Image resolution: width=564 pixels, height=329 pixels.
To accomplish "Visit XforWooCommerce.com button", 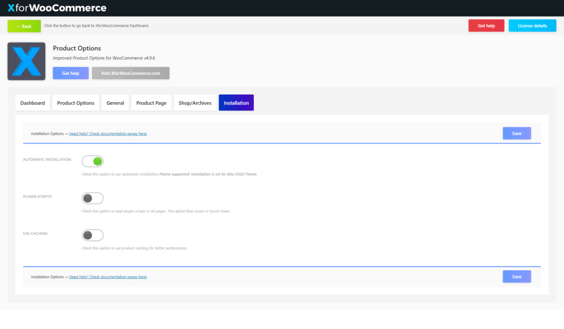I will coord(131,73).
